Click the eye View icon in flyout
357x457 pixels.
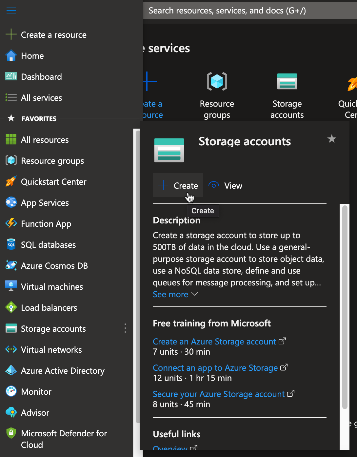pyautogui.click(x=214, y=185)
